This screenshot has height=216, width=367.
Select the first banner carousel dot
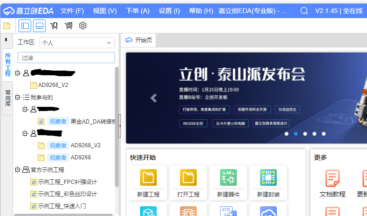[x=287, y=134]
